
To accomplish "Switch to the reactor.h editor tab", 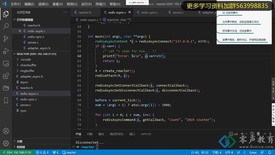I will [86, 12].
